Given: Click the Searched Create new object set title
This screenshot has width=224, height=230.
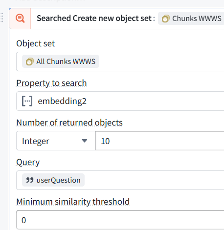Looking at the screenshot, I should 94,18.
